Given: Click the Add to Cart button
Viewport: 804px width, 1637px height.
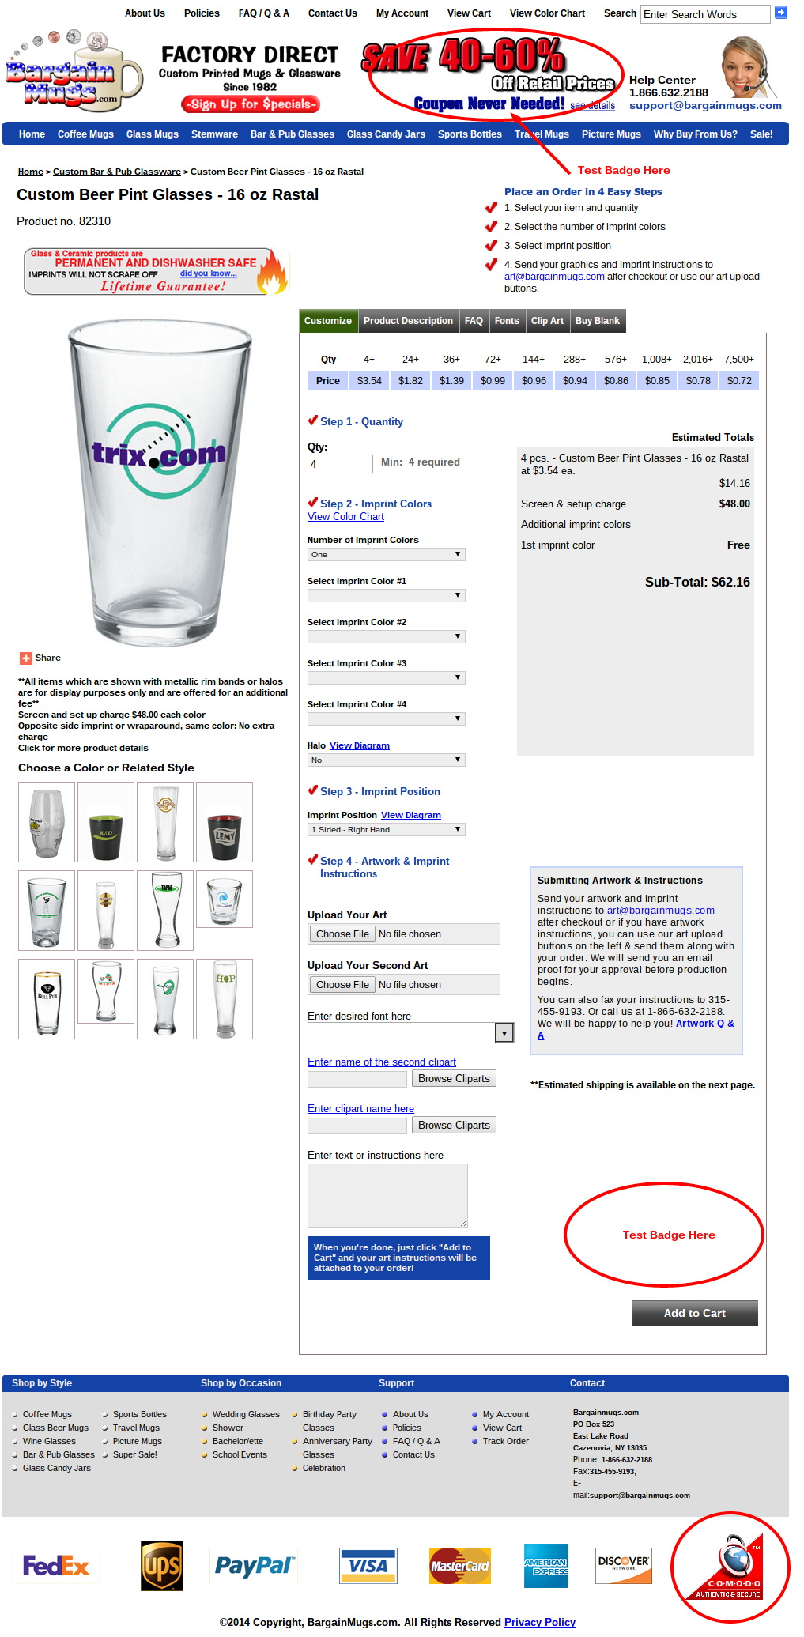Looking at the screenshot, I should click(x=694, y=1313).
